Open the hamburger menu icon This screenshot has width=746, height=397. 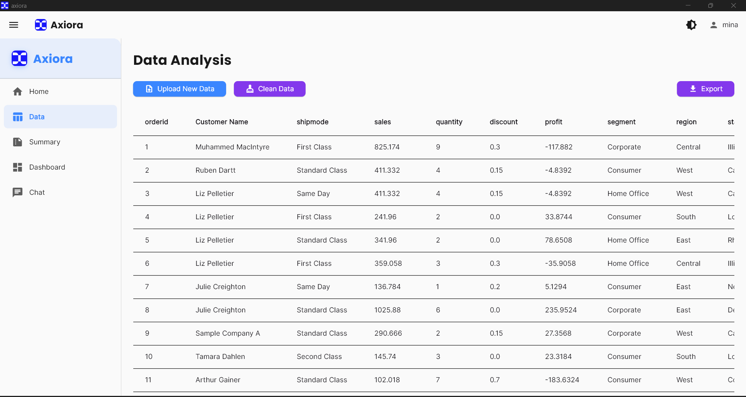[x=14, y=25]
